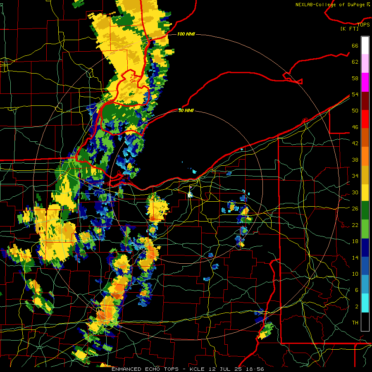Image resolution: width=372 pixels, height=372 pixels.
Task: Click the black TH threshold swatch
Action: click(x=365, y=322)
